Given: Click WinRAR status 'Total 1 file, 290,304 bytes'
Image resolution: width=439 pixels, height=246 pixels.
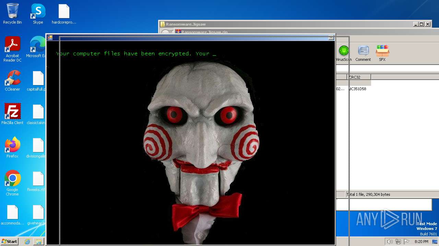Looking at the screenshot, I should click(x=369, y=194).
